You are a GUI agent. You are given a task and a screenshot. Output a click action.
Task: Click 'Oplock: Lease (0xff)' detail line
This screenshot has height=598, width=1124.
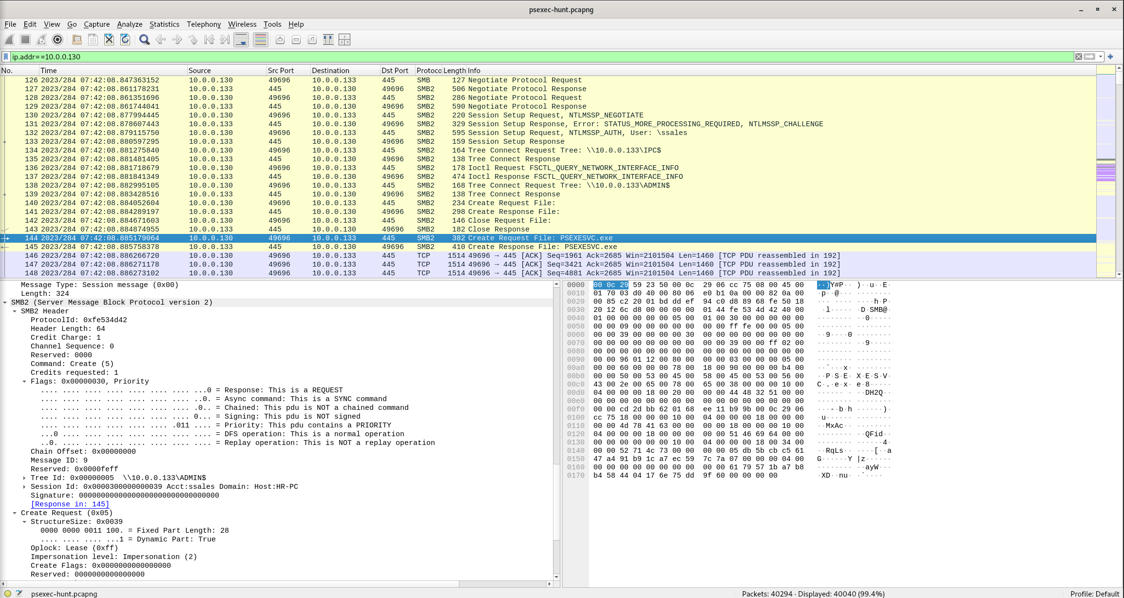[x=75, y=548]
